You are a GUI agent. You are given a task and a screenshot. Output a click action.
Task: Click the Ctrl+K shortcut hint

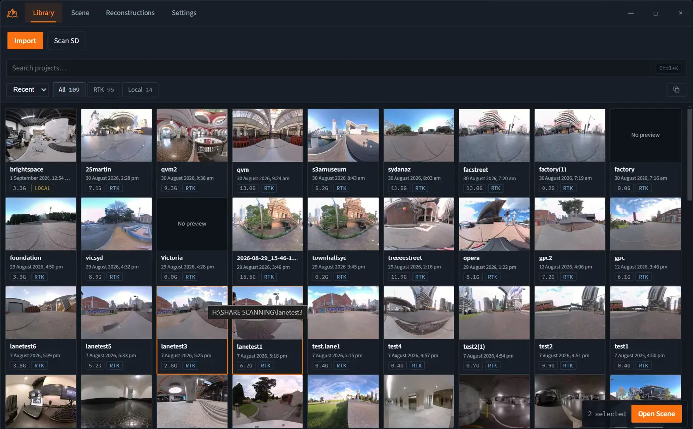[669, 68]
